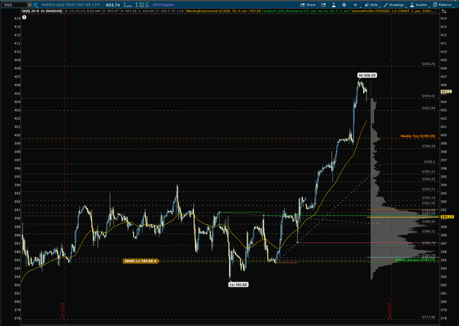The image size is (459, 326).
Task: Click the $398.38 level label
Action: [x=428, y=146]
